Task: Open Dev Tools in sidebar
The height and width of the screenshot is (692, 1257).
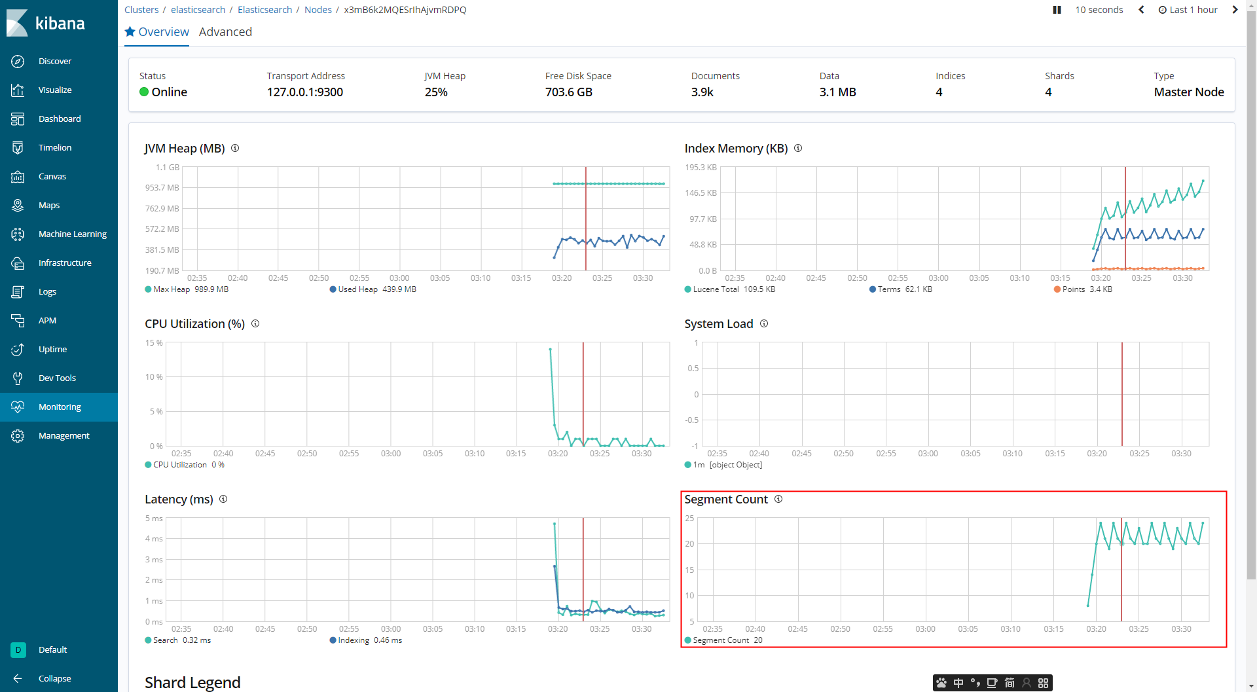Action: click(x=59, y=378)
